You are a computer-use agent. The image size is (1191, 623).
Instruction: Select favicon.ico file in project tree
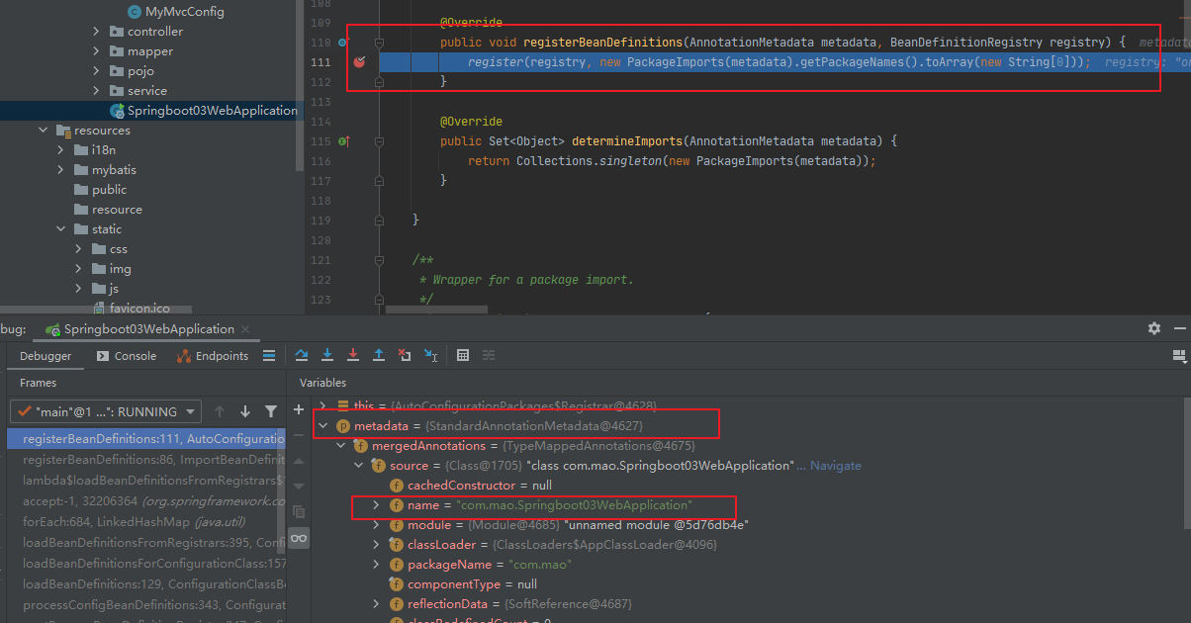131,309
